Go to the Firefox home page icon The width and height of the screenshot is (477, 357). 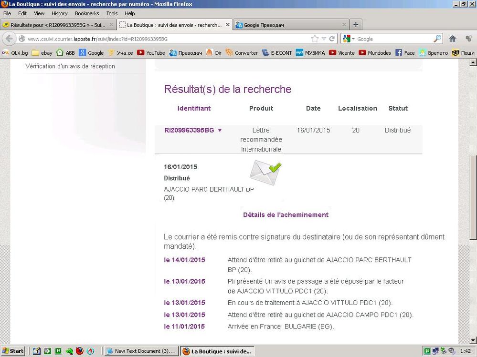(x=453, y=39)
